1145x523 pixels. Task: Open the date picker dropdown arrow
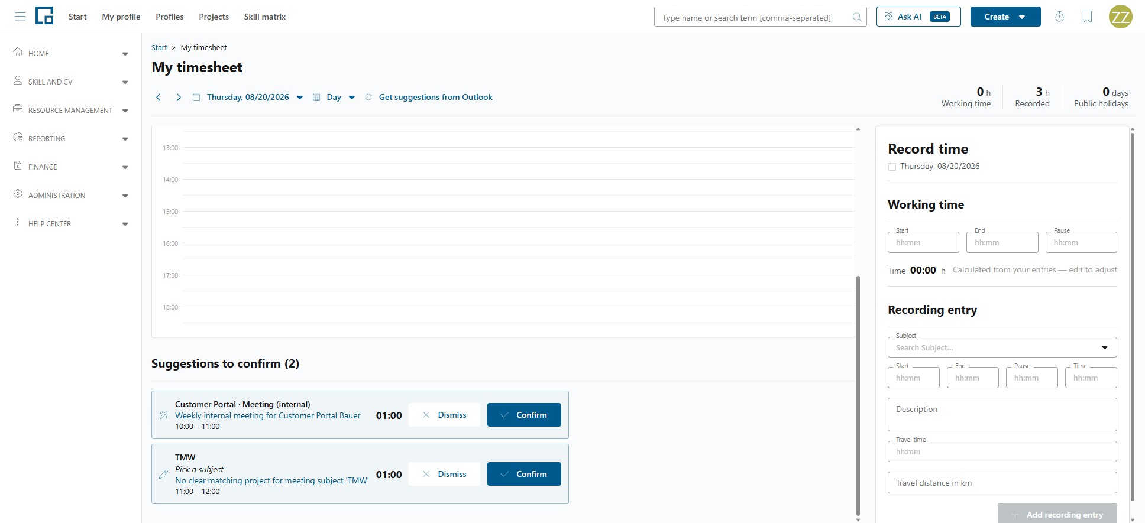click(x=300, y=98)
